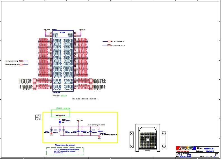Image resolution: width=222 pixels, height=160 pixels.
Task: Click the 'Do not cross plane.' note
Action: 85,99
